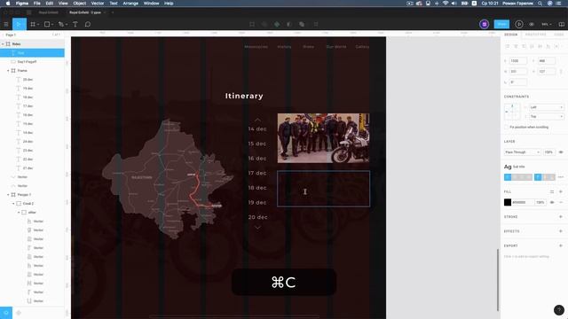Click the Present play button
This screenshot has height=319, width=568.
(518, 24)
